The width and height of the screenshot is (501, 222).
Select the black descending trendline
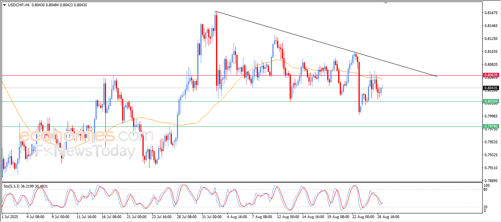[326, 44]
